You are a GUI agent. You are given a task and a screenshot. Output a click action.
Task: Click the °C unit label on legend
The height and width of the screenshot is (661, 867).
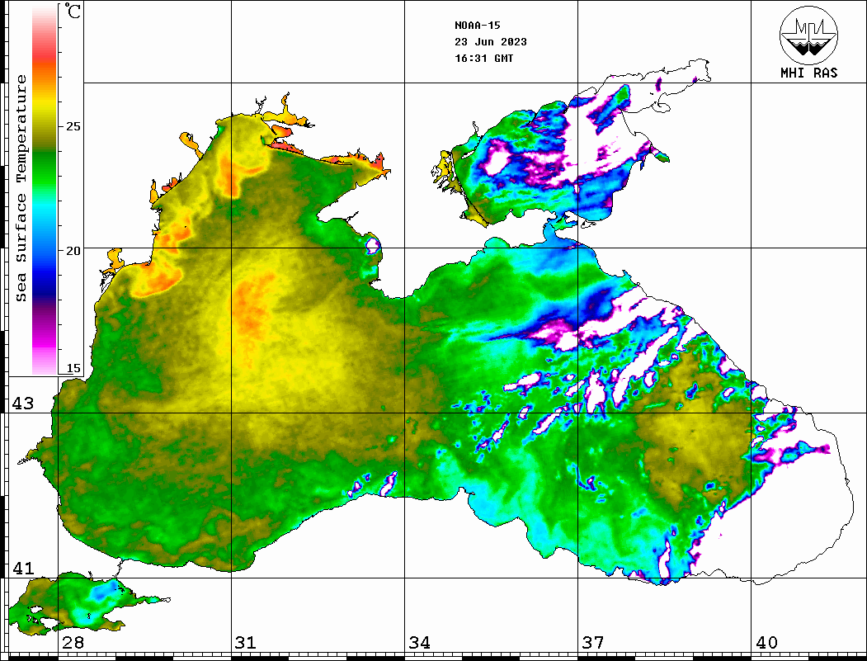73,11
